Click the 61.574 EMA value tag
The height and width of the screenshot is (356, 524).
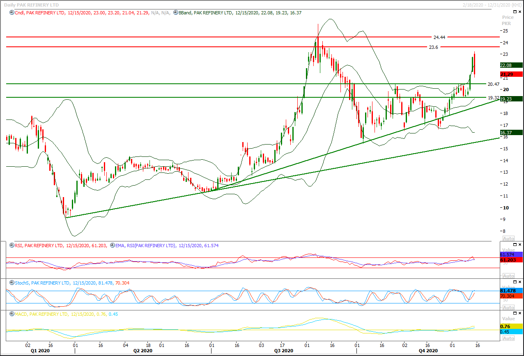511,255
